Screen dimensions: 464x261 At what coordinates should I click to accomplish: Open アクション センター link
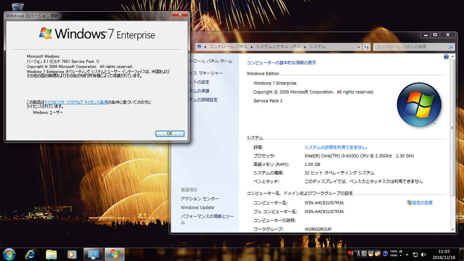[x=200, y=199]
